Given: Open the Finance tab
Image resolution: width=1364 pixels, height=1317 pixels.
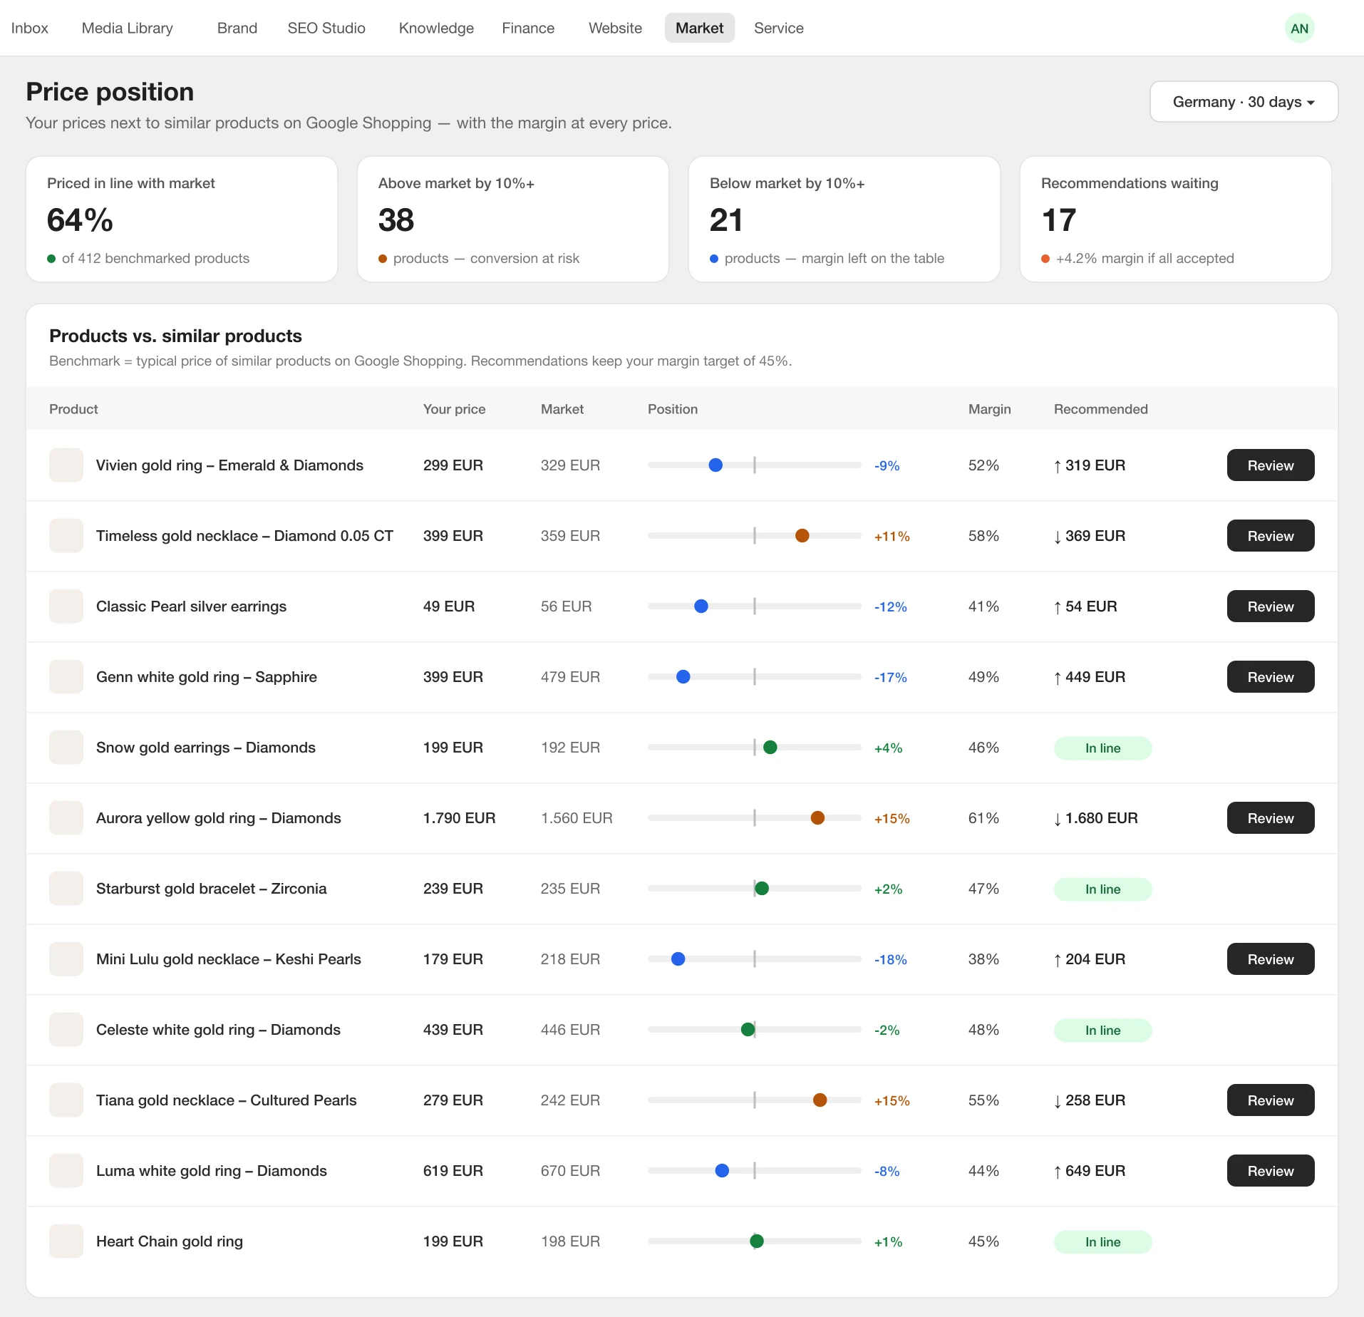Looking at the screenshot, I should [x=528, y=28].
